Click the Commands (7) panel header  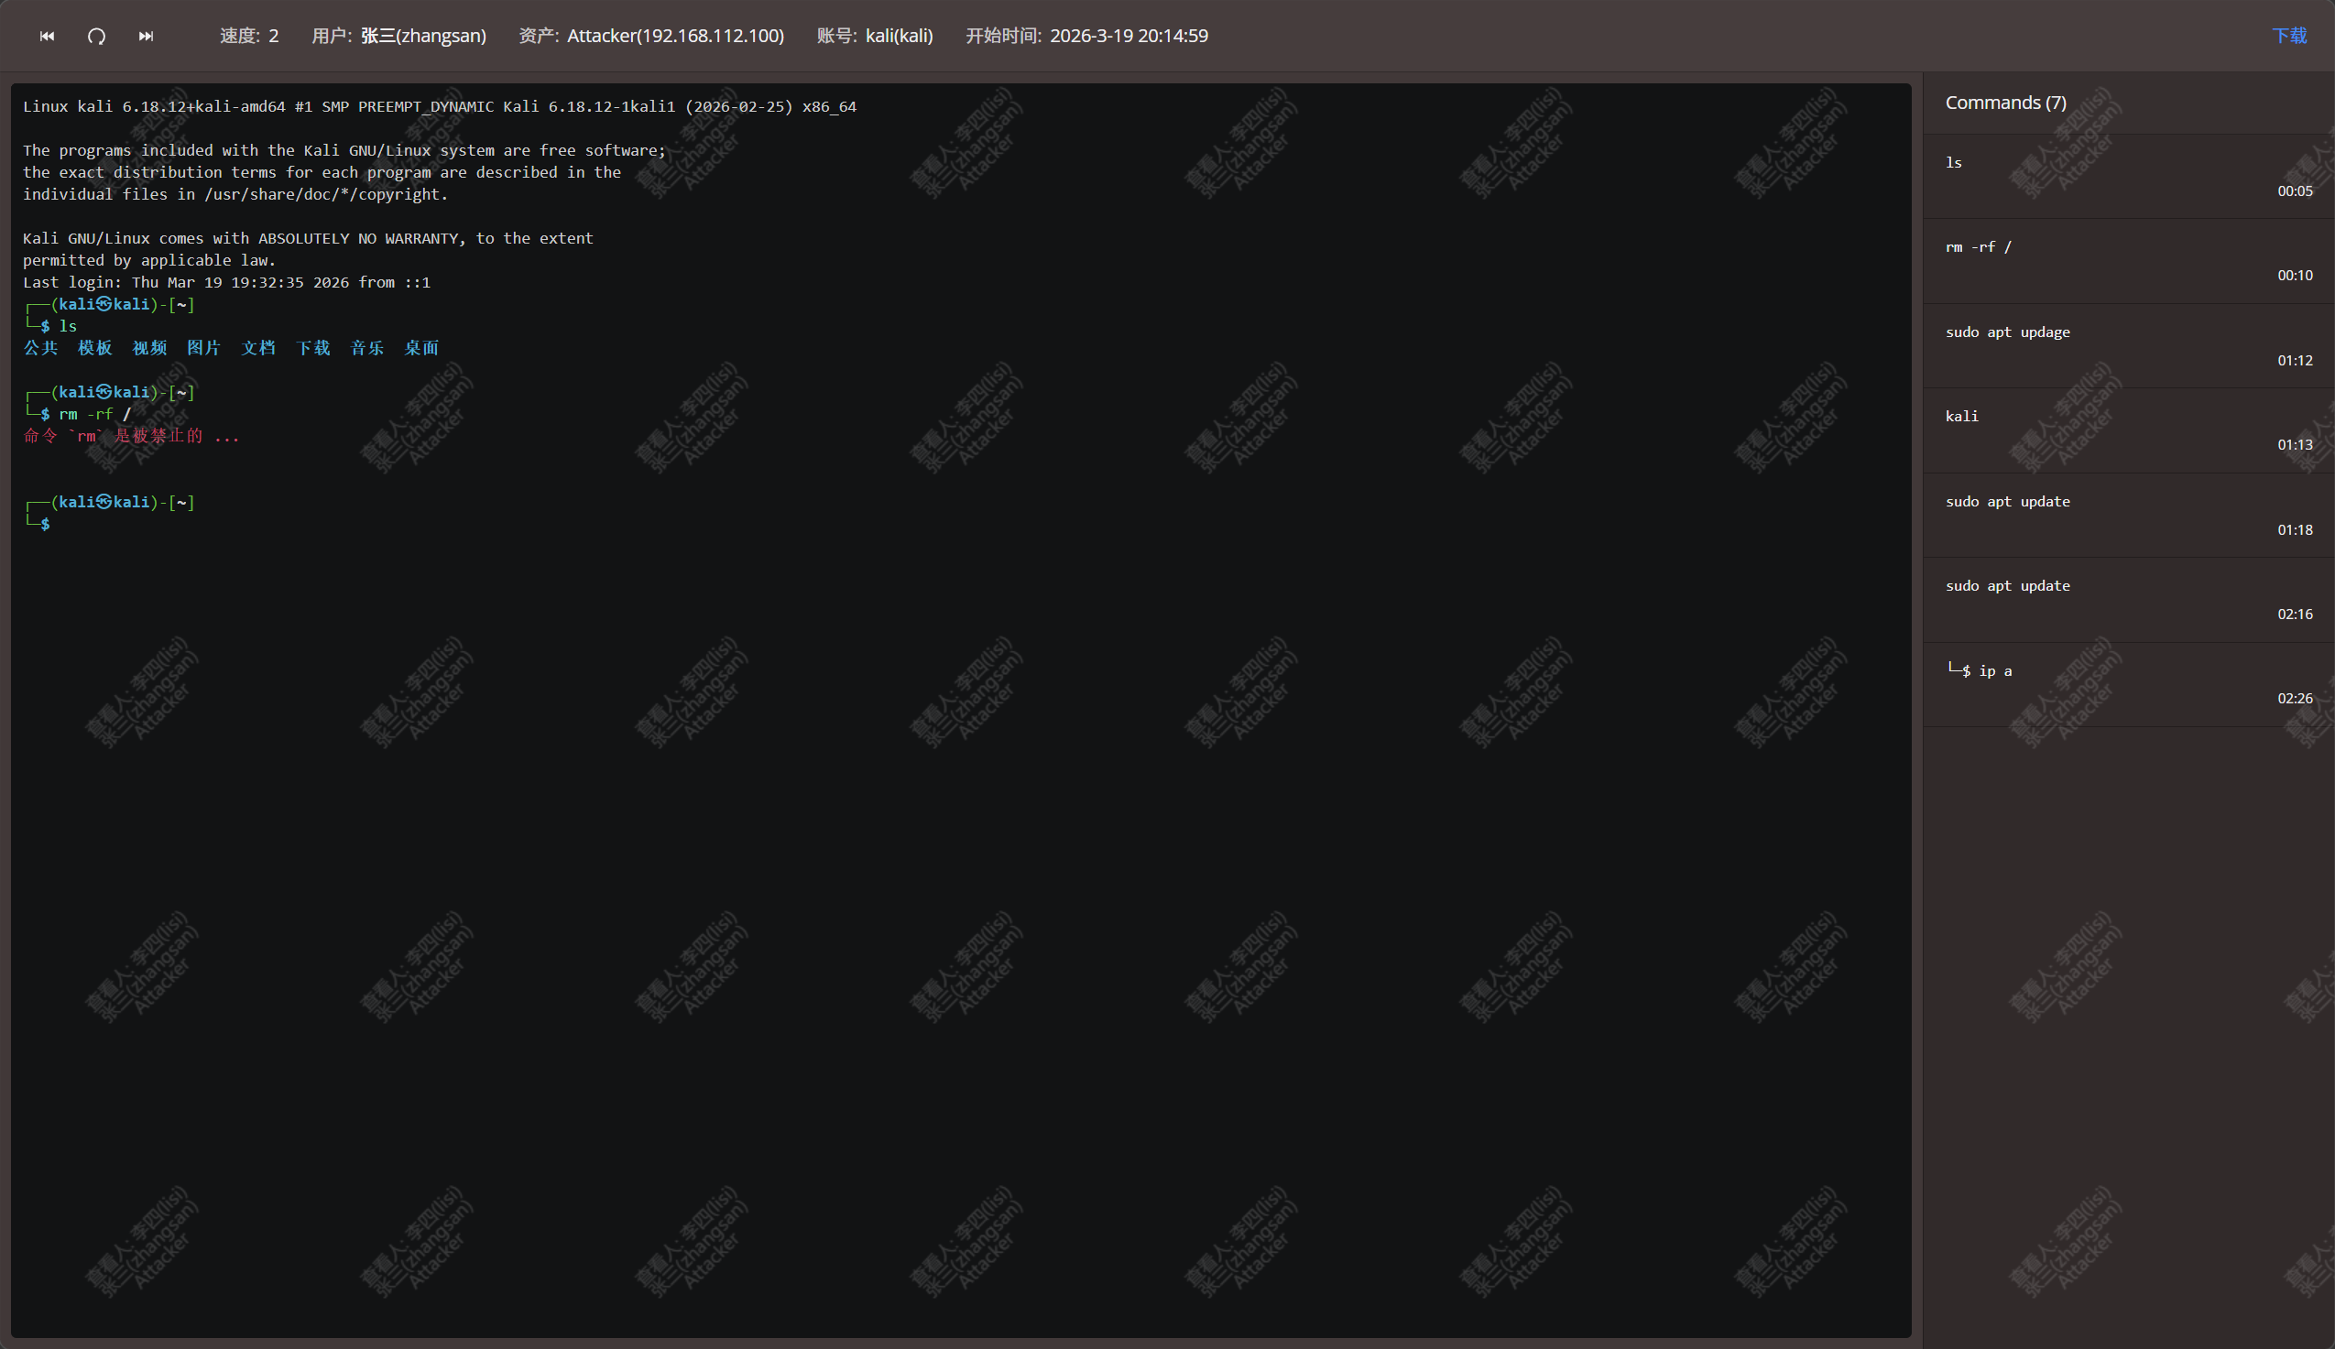click(x=2005, y=103)
